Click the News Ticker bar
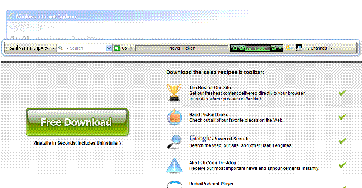This screenshot has width=362, height=188. [x=182, y=48]
